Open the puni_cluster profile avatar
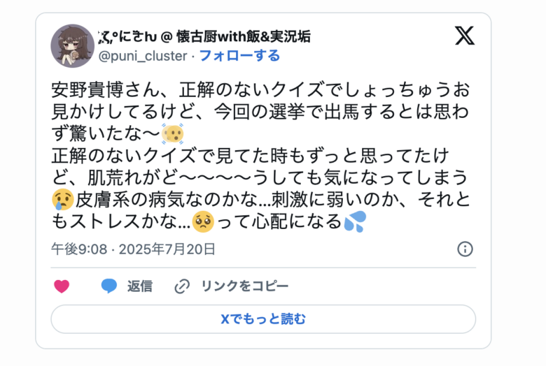546x366 pixels. pos(72,46)
